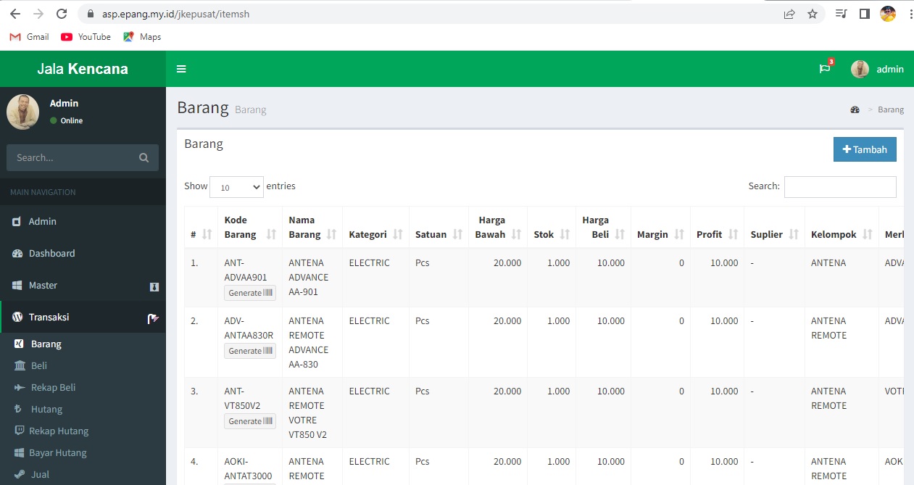Click the dashboard icon in breadcrumb
This screenshot has width=914, height=485.
point(855,110)
